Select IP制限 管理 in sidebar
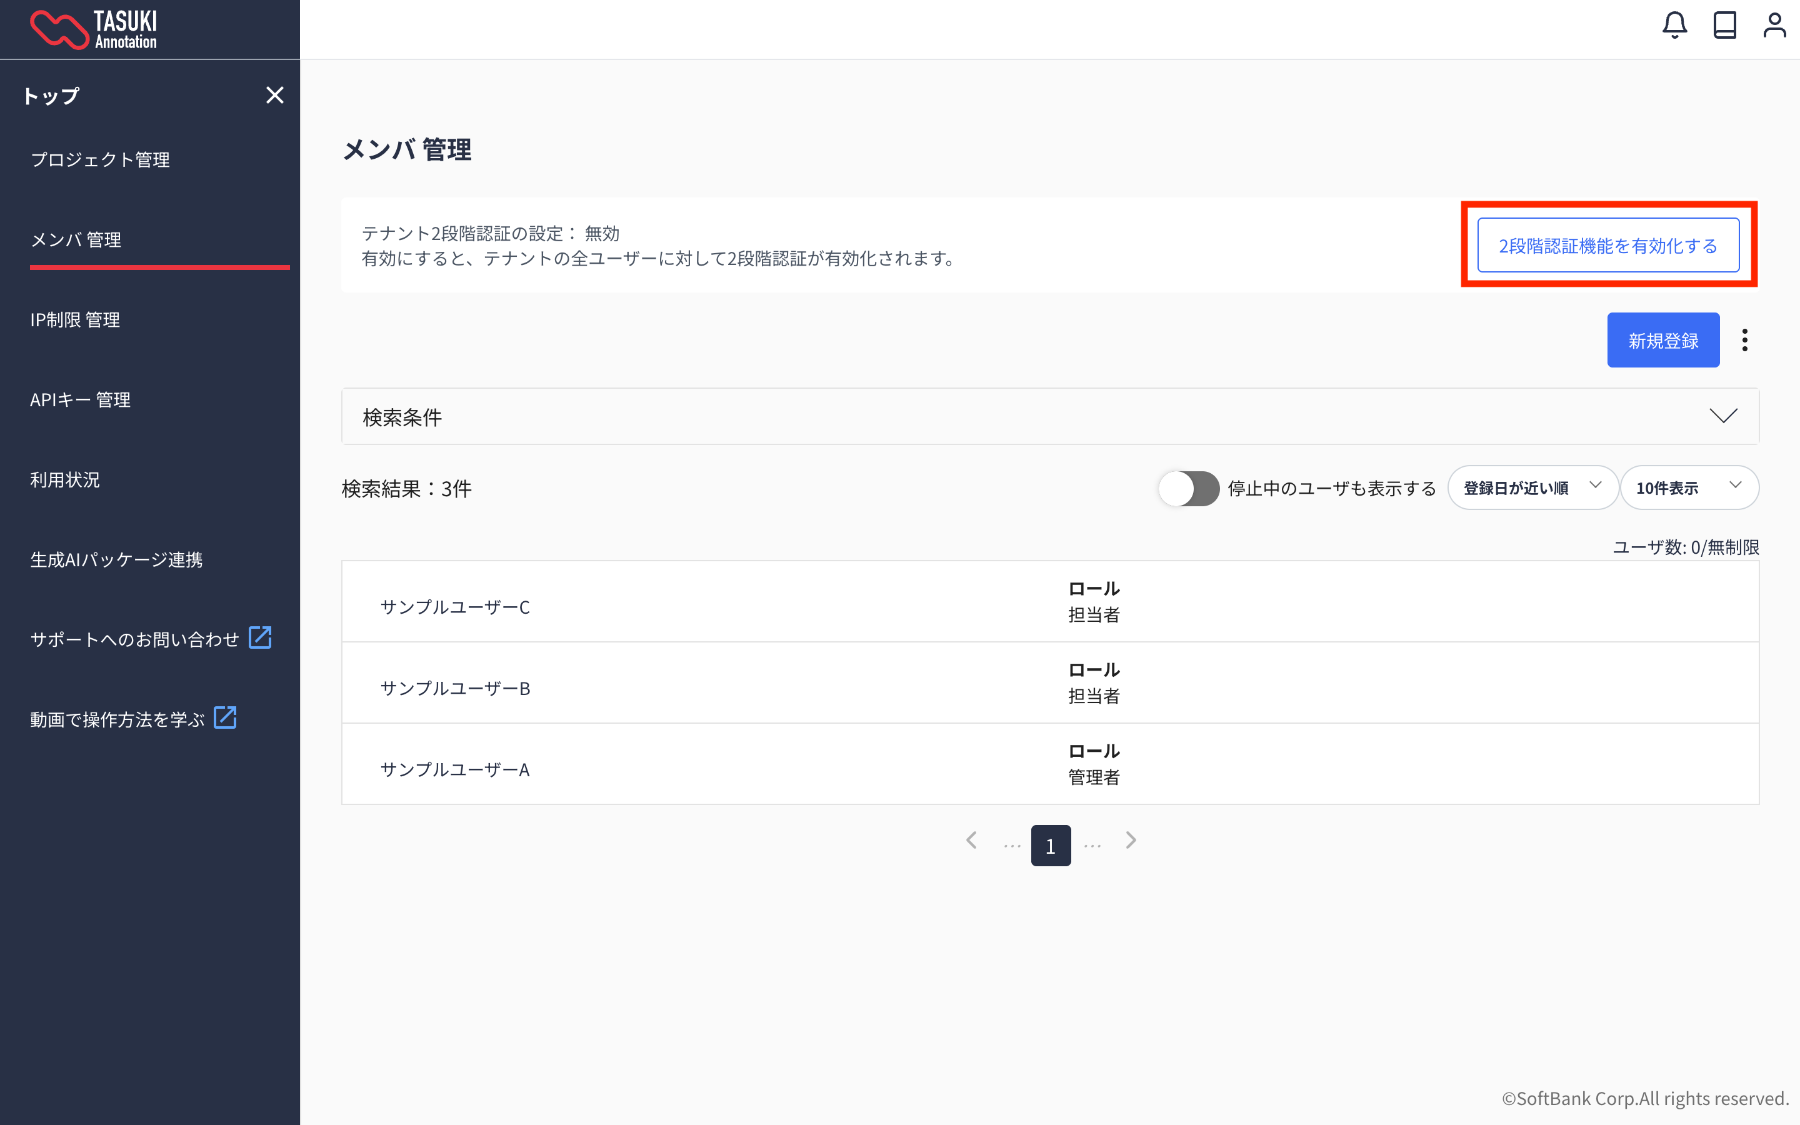The width and height of the screenshot is (1800, 1125). (75, 320)
